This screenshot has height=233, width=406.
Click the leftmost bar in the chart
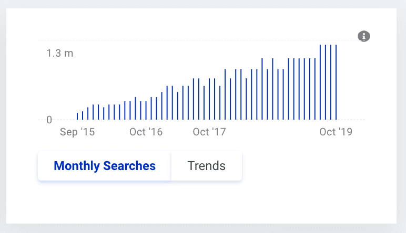pyautogui.click(x=77, y=116)
